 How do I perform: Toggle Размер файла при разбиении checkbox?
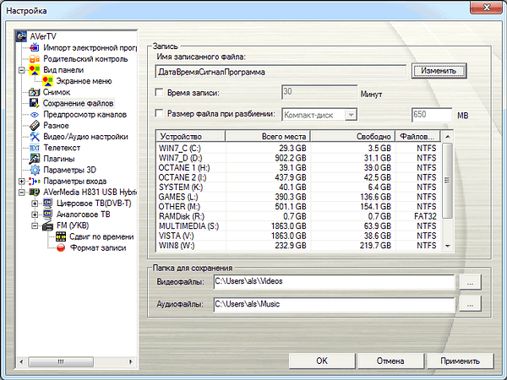[x=161, y=114]
